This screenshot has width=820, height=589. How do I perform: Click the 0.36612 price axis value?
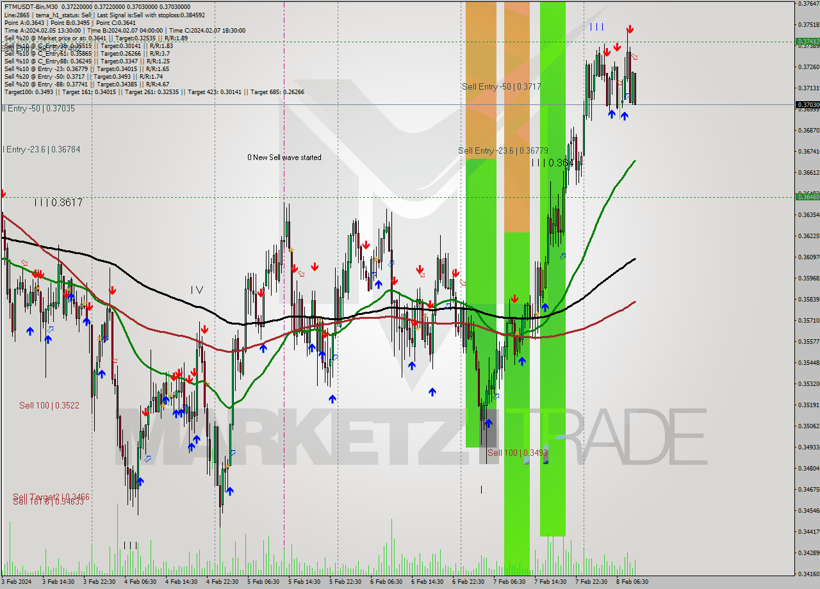(808, 173)
